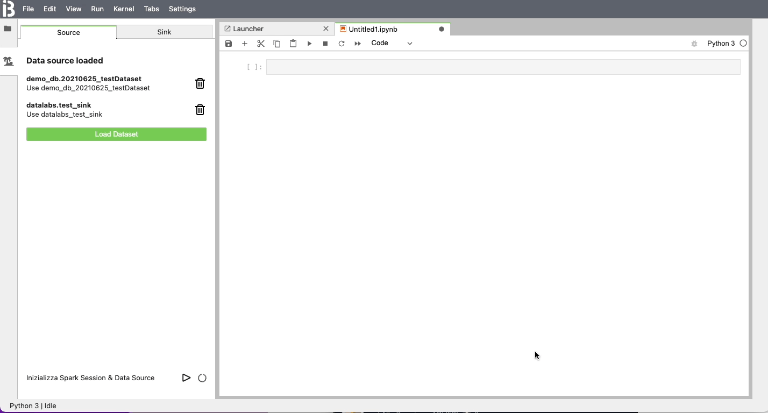Screen dimensions: 768x413
Task: Stop the kernel with the square icon
Action: coord(325,44)
